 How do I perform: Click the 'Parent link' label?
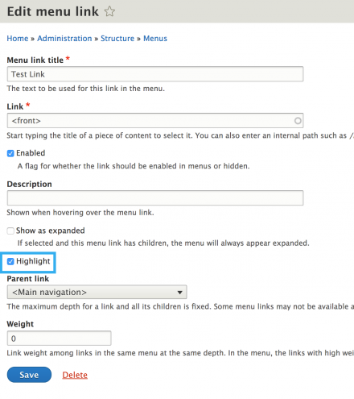coord(28,279)
